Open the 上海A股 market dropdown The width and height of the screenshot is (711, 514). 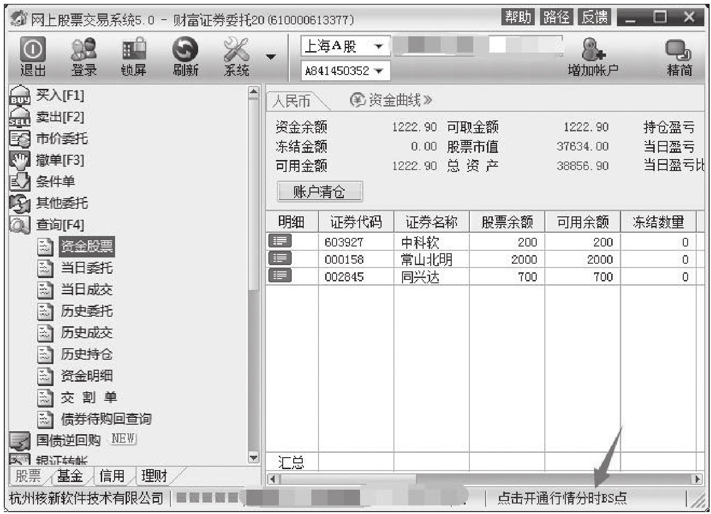[x=345, y=46]
